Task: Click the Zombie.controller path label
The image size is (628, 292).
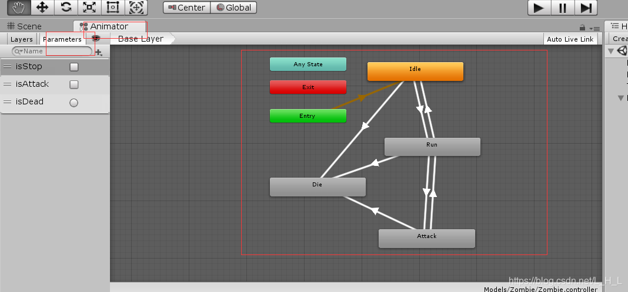Action: click(541, 289)
